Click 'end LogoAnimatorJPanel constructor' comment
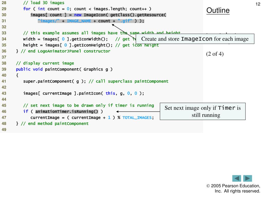 point(65,51)
